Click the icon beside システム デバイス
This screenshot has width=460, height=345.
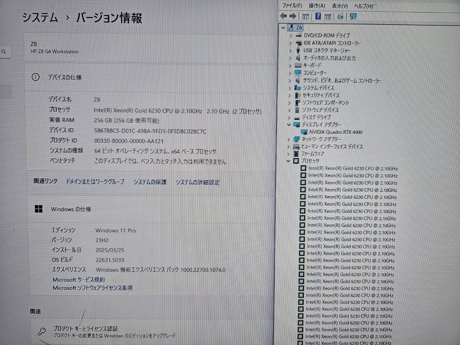[297, 88]
